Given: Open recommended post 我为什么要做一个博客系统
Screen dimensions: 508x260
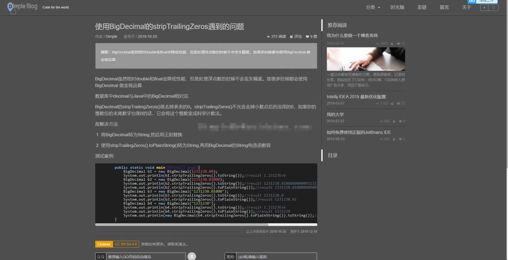Looking at the screenshot, I should [x=352, y=35].
